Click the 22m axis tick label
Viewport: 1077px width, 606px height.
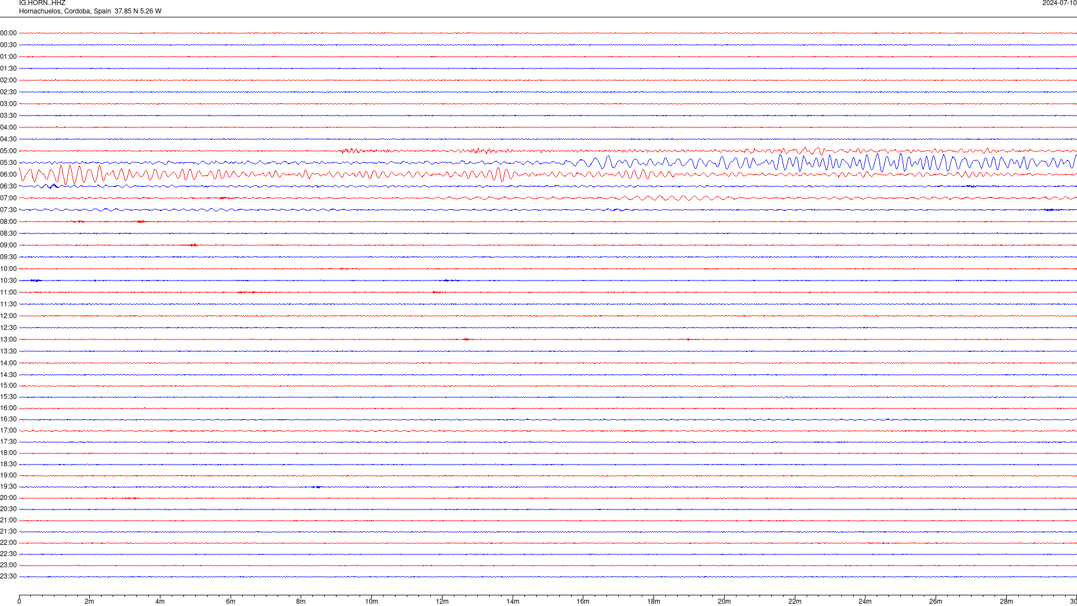[x=794, y=602]
